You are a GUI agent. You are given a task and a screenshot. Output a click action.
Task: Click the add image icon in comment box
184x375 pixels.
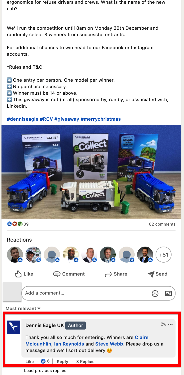click(169, 294)
